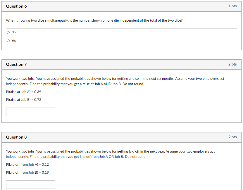243x190 pixels.
Task: Click the Question 8 laid off prompt paragraph
Action: 110,154
